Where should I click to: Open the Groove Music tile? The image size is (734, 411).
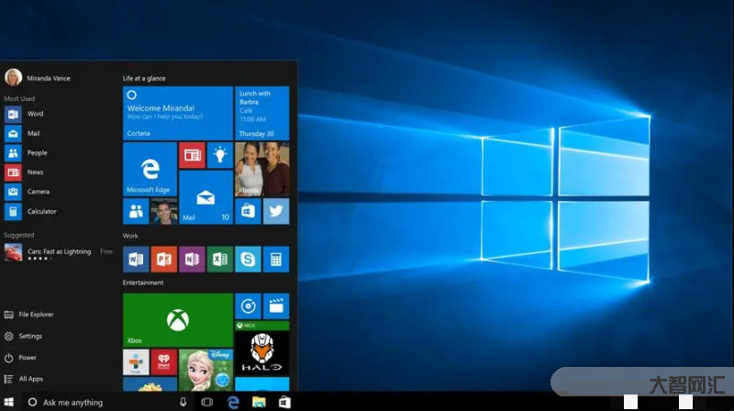(x=248, y=306)
